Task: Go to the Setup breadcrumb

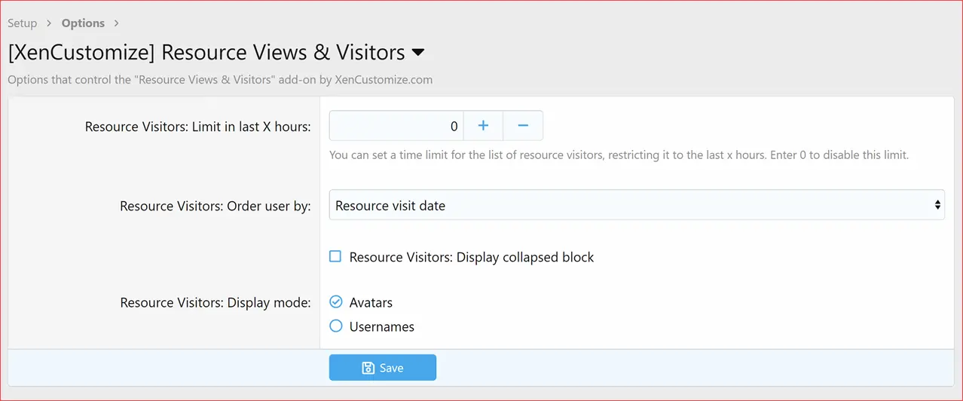Action: click(x=22, y=23)
